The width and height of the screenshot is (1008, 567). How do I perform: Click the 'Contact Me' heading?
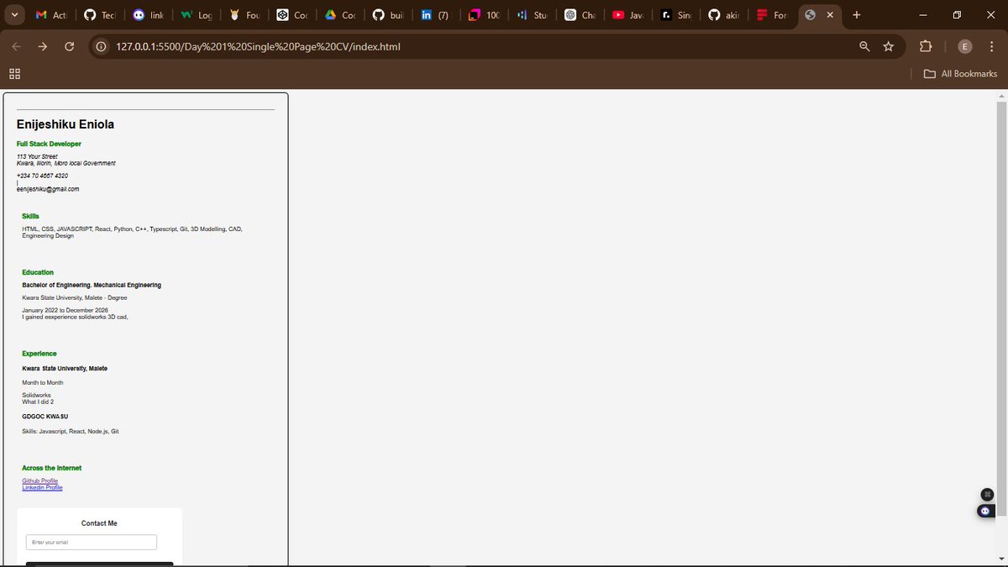tap(99, 523)
